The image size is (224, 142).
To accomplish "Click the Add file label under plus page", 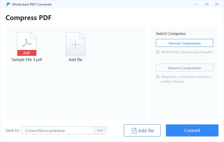I will click(75, 60).
